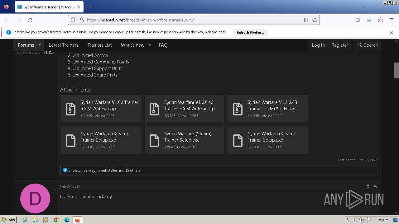Dismiss the refresh Firefox notification bar
This screenshot has width=399, height=224.
pyautogui.click(x=392, y=32)
